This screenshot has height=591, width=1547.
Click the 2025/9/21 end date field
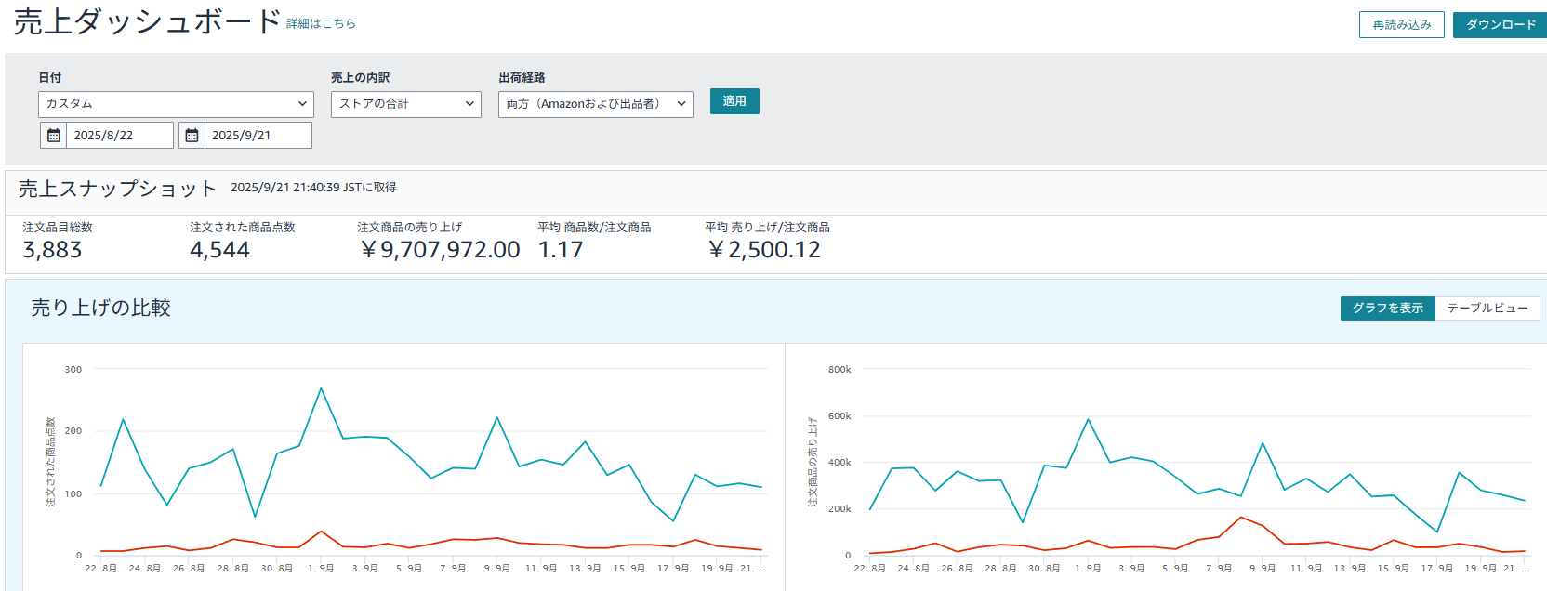click(x=257, y=136)
